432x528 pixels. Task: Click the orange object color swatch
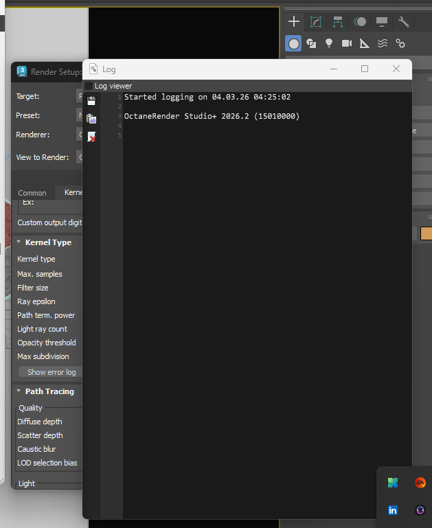pyautogui.click(x=427, y=233)
